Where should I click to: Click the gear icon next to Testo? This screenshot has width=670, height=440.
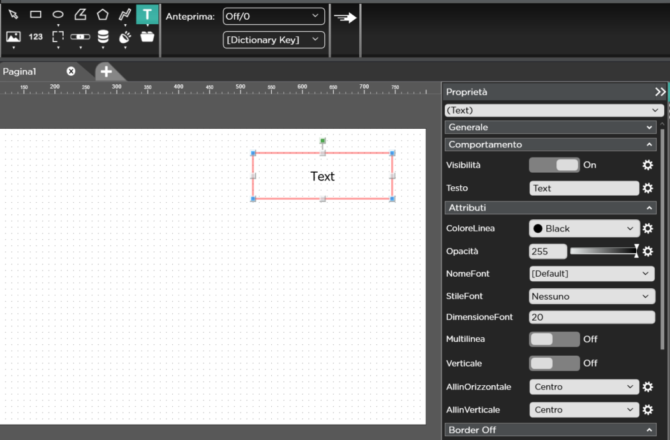coord(648,188)
